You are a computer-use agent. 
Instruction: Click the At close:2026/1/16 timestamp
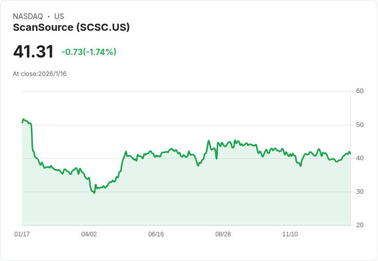(x=40, y=74)
